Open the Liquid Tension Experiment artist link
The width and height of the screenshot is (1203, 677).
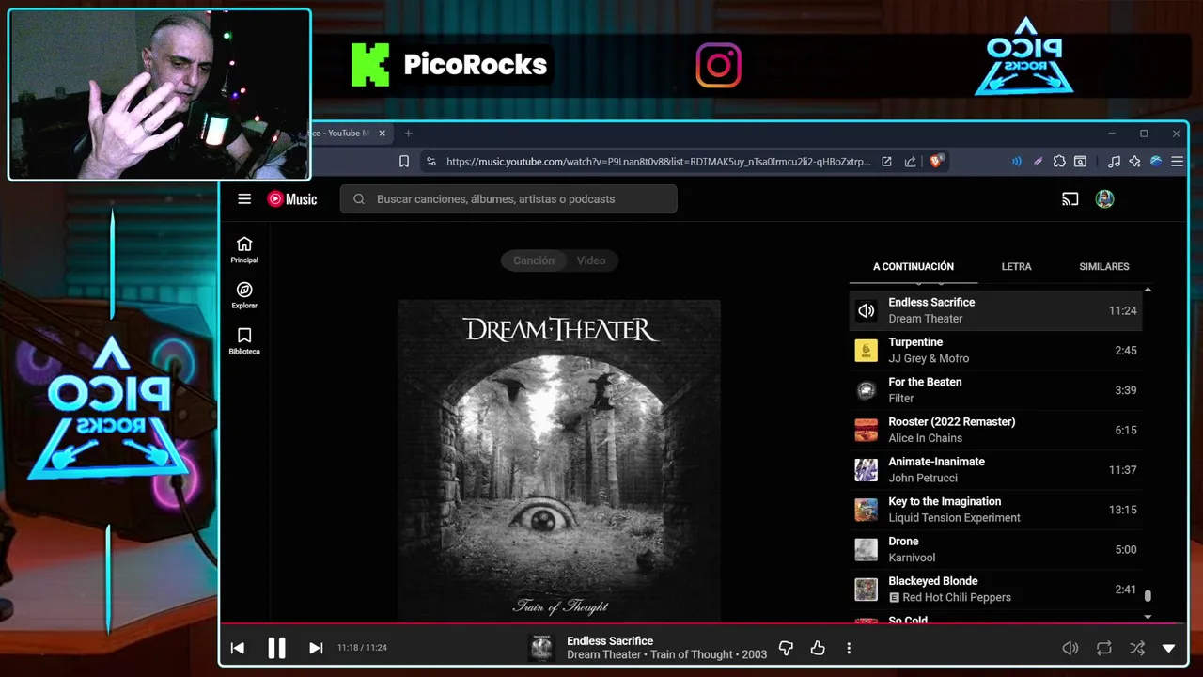[x=954, y=518]
